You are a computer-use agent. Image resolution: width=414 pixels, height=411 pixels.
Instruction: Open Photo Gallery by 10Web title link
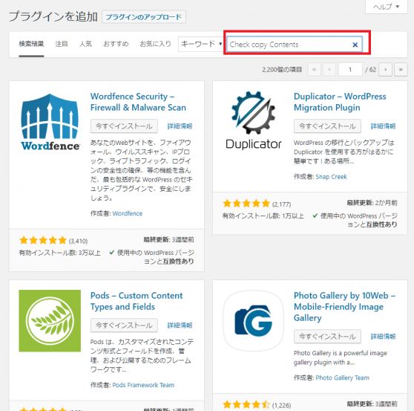pyautogui.click(x=344, y=306)
